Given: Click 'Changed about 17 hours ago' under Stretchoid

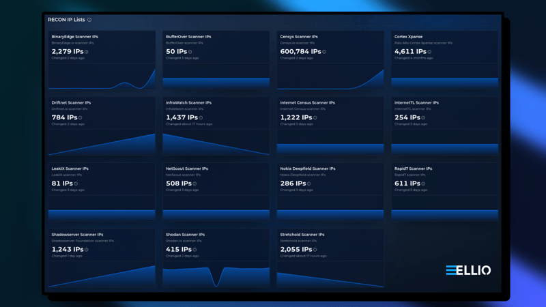Looking at the screenshot, I should click(303, 257).
